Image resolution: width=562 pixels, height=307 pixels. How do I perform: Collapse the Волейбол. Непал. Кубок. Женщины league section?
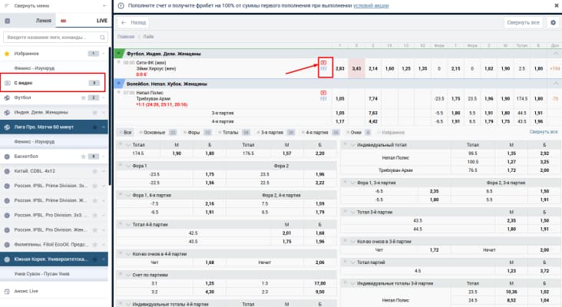pos(556,84)
